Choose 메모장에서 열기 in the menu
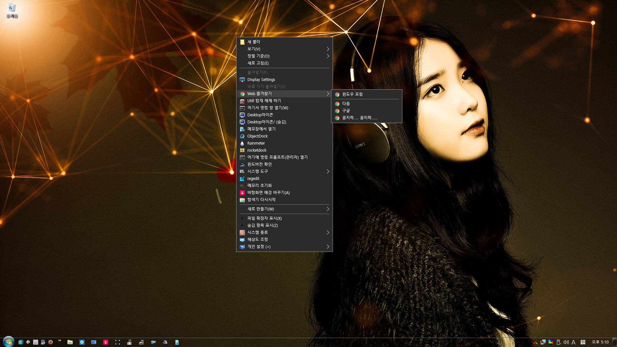 coord(284,129)
